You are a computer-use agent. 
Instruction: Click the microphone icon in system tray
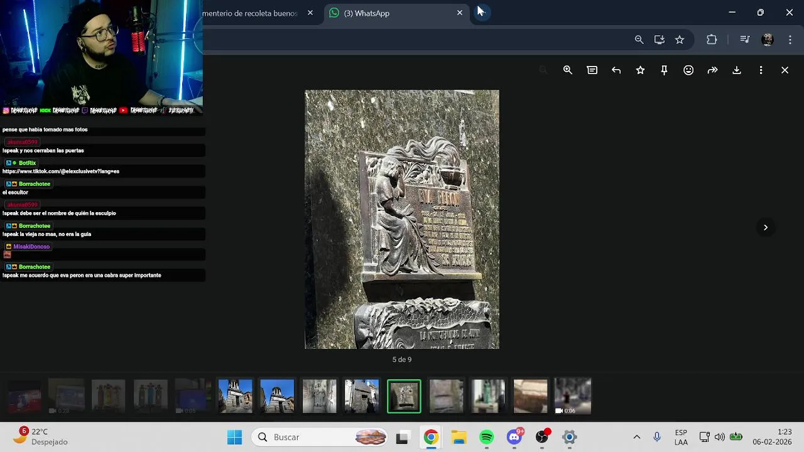point(657,437)
